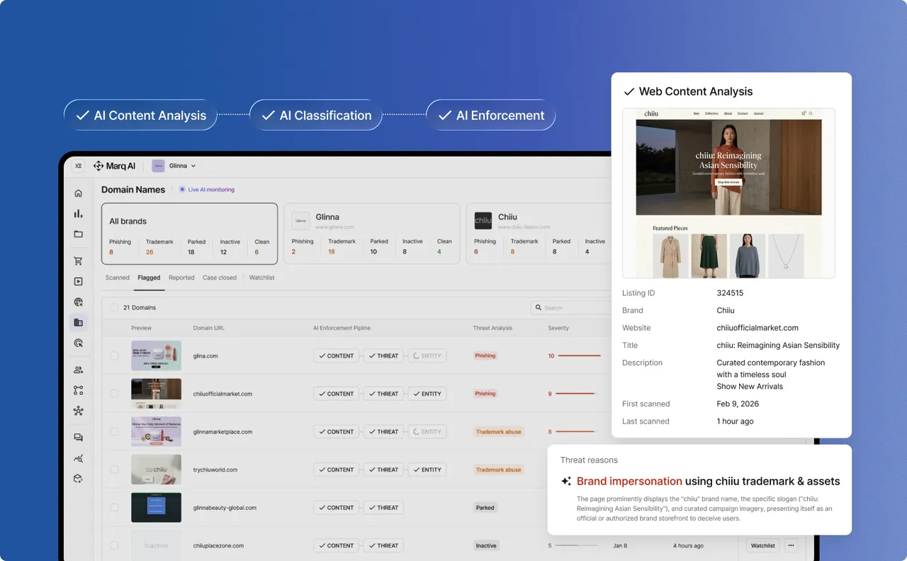This screenshot has width=907, height=561.
Task: Open the trychiuworld.com preview thumbnail
Action: (x=156, y=470)
